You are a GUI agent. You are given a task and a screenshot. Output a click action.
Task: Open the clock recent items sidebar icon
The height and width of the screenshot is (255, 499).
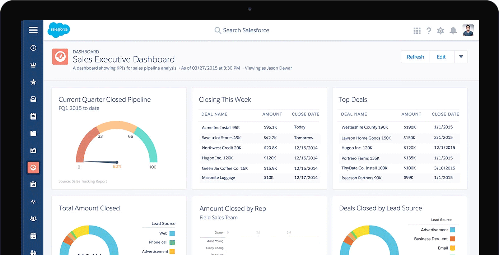[x=33, y=48]
